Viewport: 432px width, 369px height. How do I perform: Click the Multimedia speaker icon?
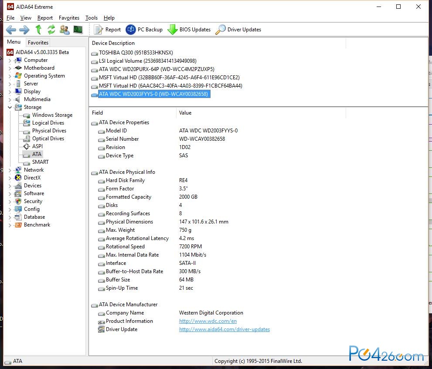(x=18, y=99)
